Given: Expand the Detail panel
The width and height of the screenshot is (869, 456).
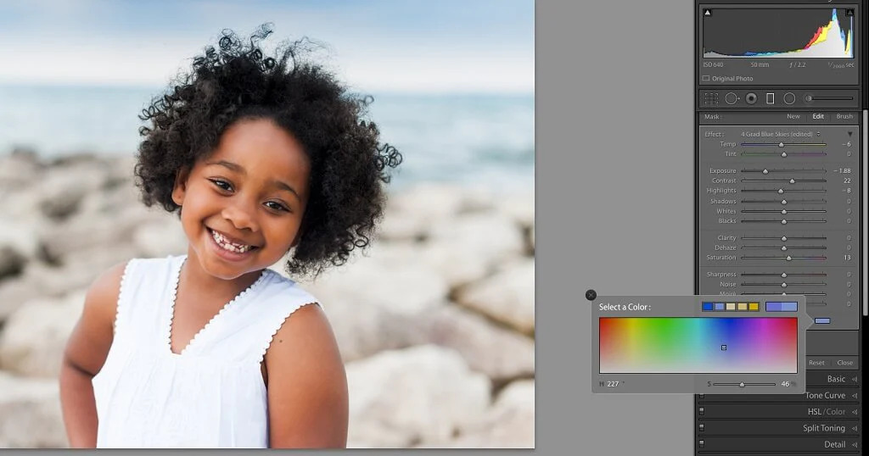Looking at the screenshot, I should tap(854, 444).
